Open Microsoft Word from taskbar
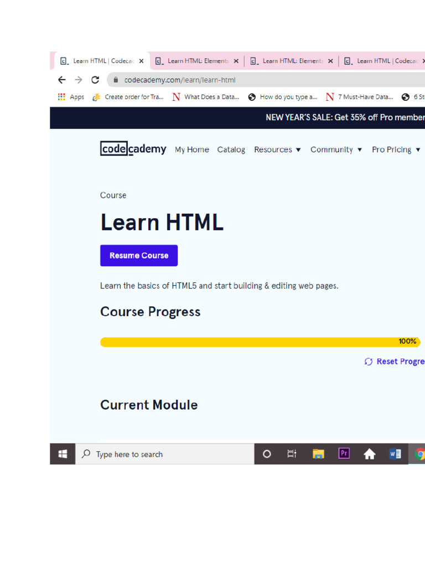425x567 pixels. point(395,453)
